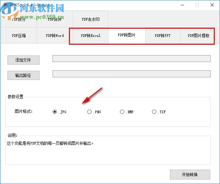This screenshot has height=184, width=220.
Task: Open the PDF拆分 tab
Action: coord(19,19)
